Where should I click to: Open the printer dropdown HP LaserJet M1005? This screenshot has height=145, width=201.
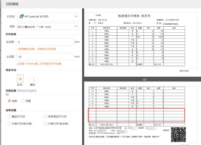(x=48, y=17)
